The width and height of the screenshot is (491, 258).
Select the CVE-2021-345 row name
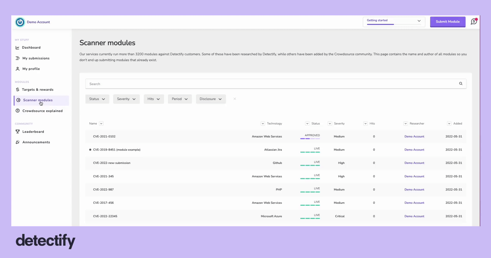pos(103,176)
